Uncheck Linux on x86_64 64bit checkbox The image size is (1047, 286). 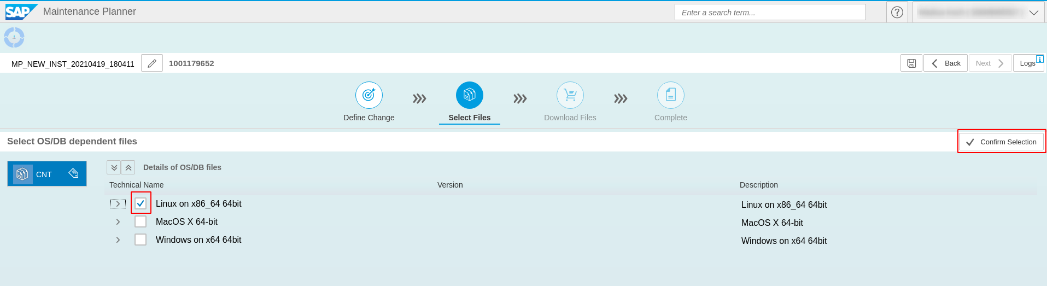point(141,203)
